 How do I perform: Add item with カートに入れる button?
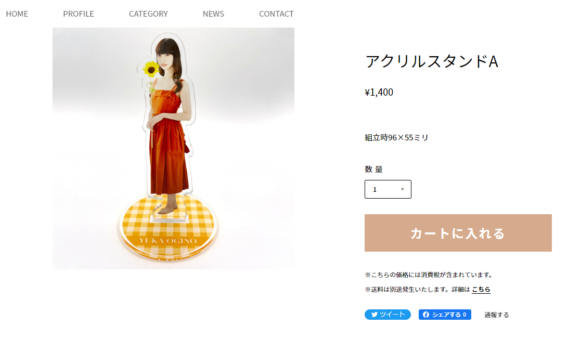tap(458, 233)
